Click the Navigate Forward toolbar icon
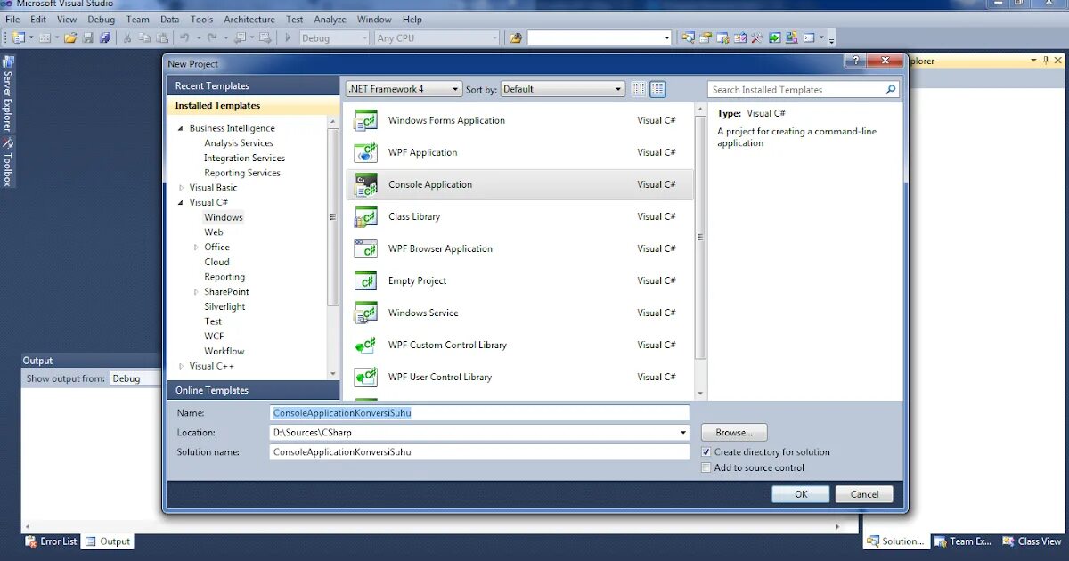Image resolution: width=1069 pixels, height=561 pixels. click(x=265, y=37)
